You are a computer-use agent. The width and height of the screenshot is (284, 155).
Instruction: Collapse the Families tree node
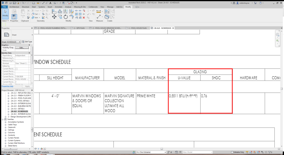pyautogui.click(x=2, y=120)
